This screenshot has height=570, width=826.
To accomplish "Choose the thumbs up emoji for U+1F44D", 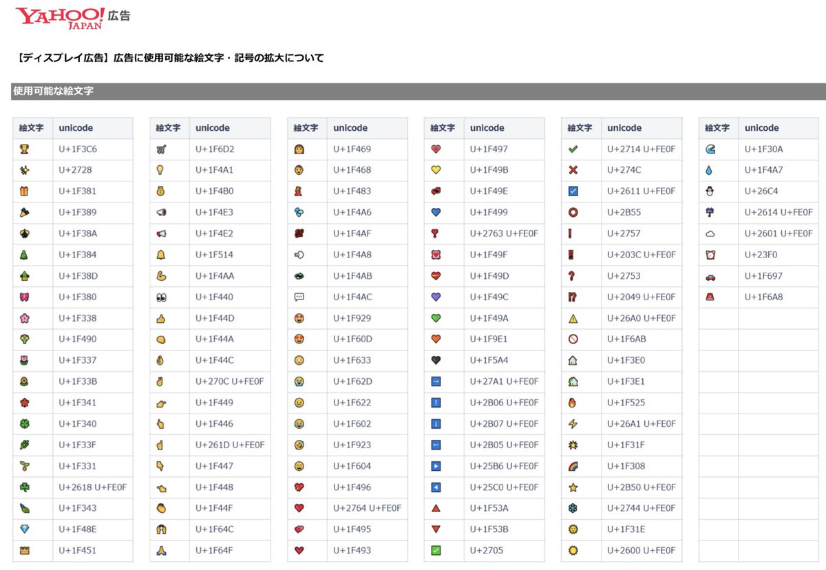I will pos(162,318).
